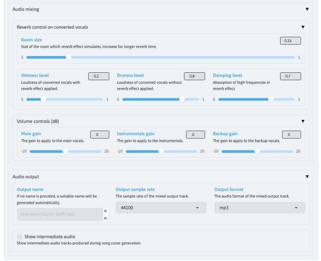Viewport: 321px width, 261px height.
Task: Click the Instrumentals gain slider handle
Action: pos(161,151)
